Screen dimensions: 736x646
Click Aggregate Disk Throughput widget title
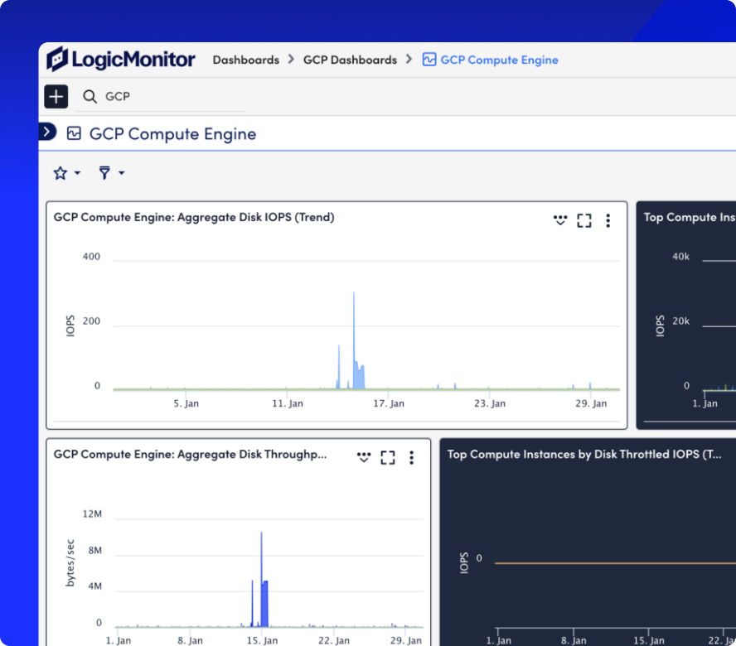[190, 454]
